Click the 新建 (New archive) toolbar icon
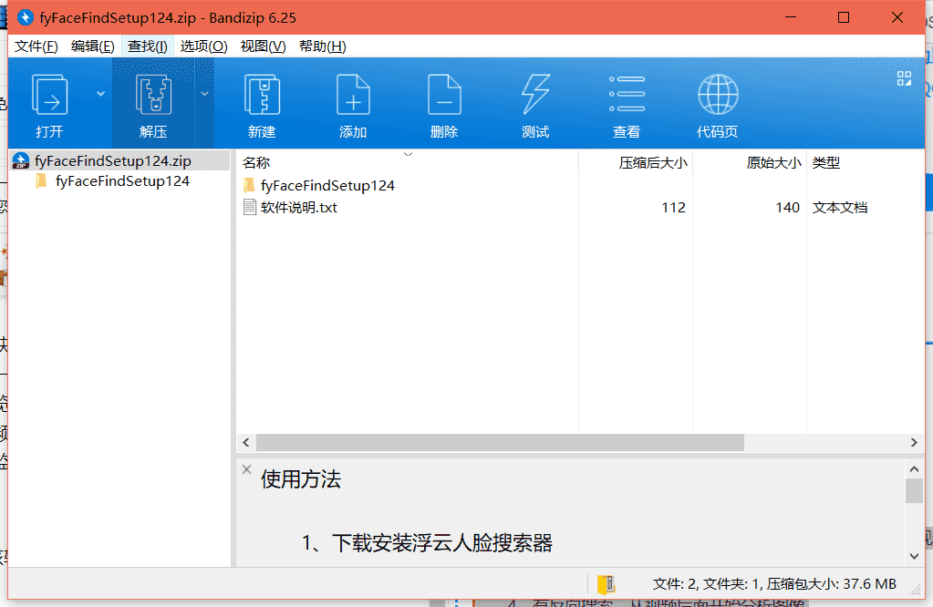 pyautogui.click(x=262, y=95)
